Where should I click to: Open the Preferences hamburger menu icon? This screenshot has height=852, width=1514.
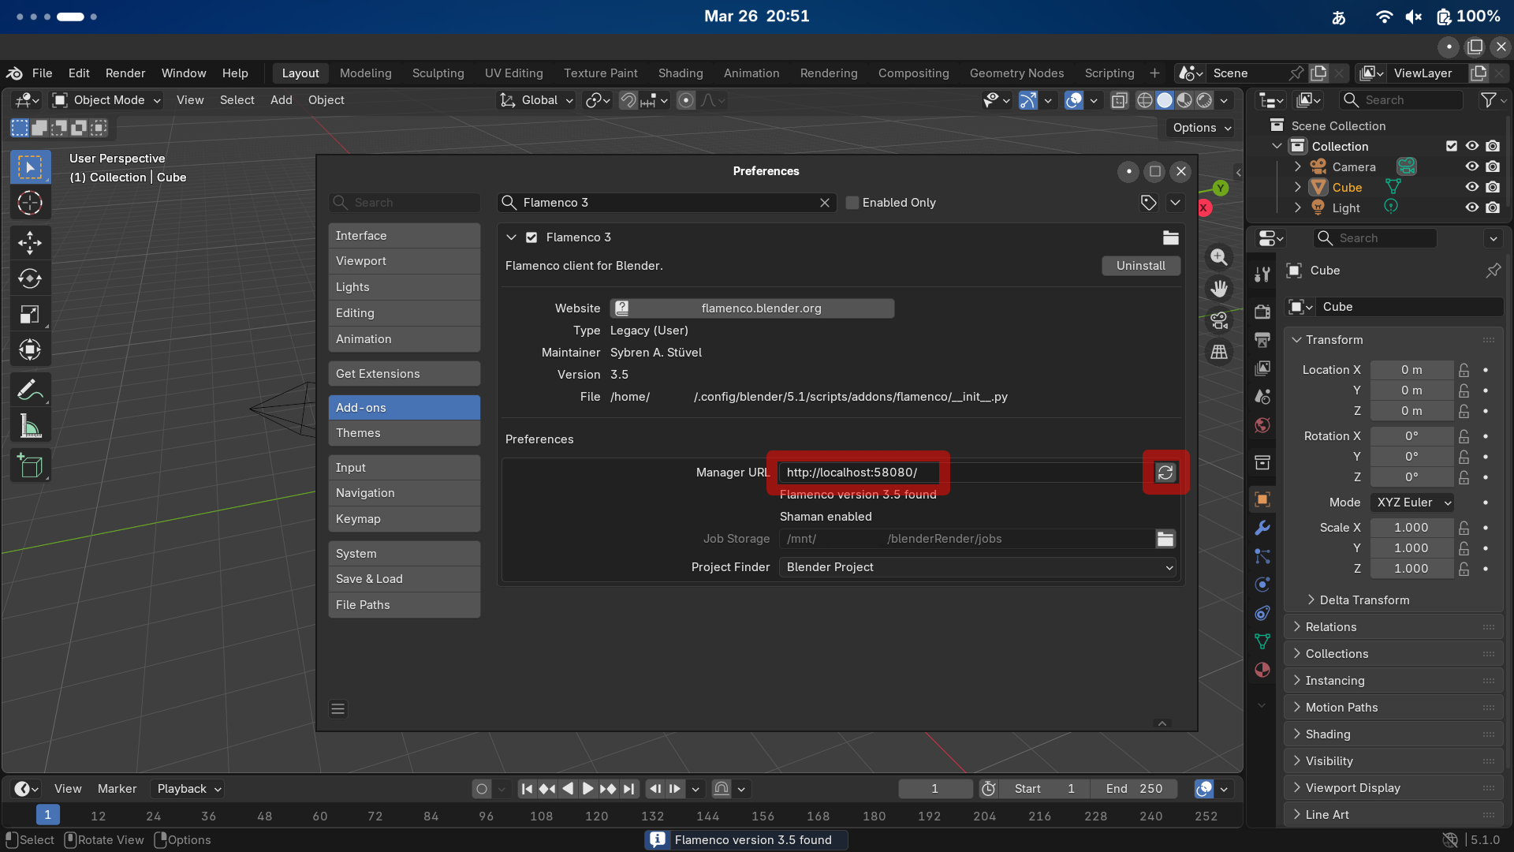coord(338,709)
